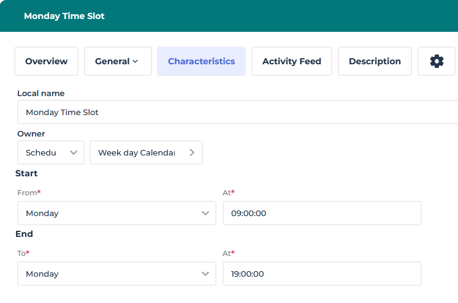Viewport: 458px width, 303px height.
Task: Go to the Description tab
Action: tap(375, 61)
